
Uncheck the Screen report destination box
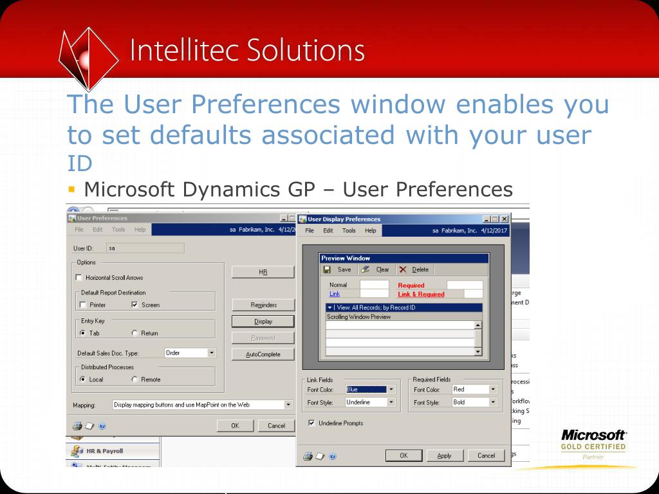pos(135,304)
